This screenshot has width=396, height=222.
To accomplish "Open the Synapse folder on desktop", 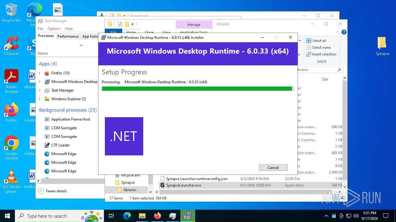I will (x=382, y=46).
